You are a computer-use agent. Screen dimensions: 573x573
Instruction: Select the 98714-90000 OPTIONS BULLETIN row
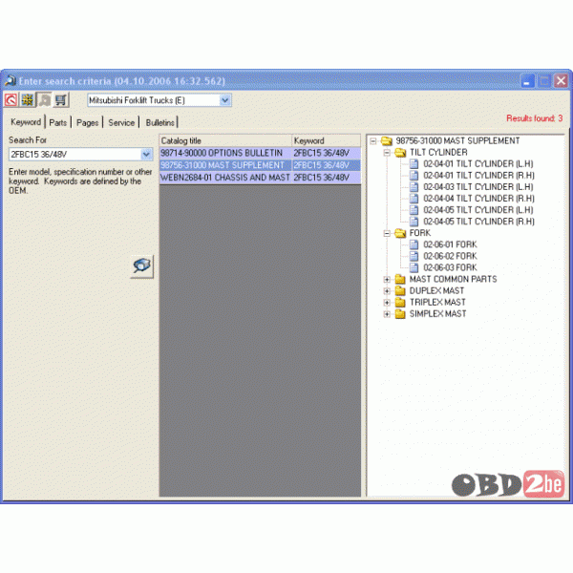click(260, 153)
